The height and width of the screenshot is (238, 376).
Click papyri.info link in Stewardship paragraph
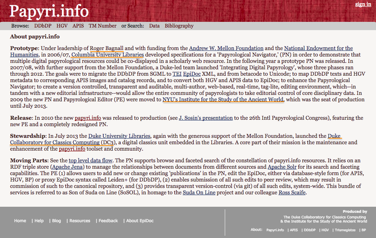click(x=72, y=149)
